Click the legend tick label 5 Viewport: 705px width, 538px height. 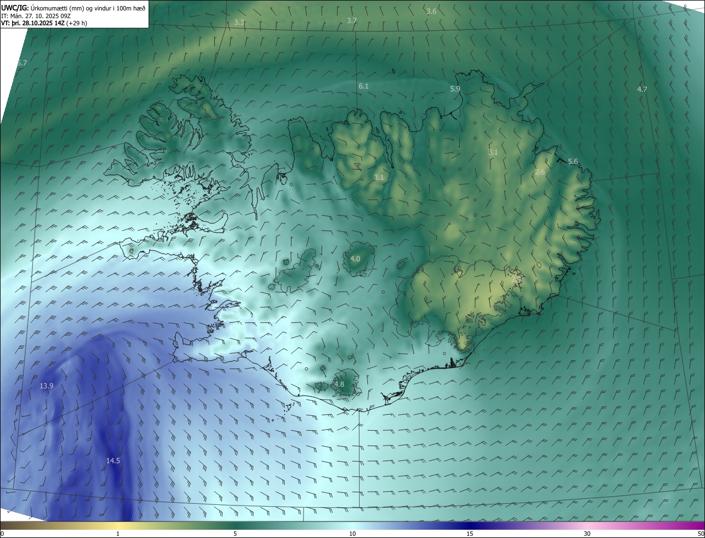coord(235,534)
